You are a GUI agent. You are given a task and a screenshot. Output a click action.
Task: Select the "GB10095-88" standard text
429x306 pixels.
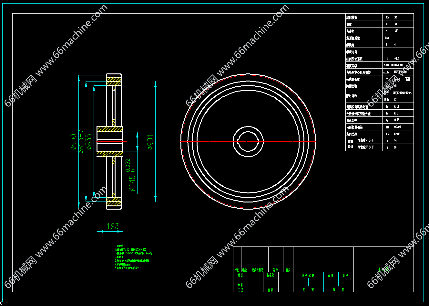point(397,65)
